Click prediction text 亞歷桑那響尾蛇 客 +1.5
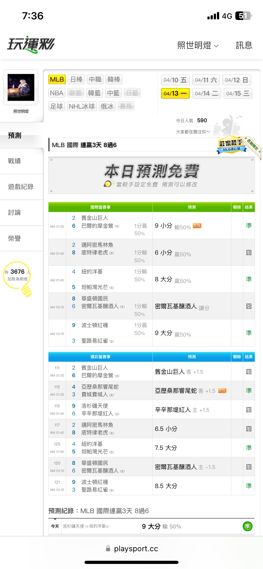This screenshot has height=569, width=263. click(185, 391)
